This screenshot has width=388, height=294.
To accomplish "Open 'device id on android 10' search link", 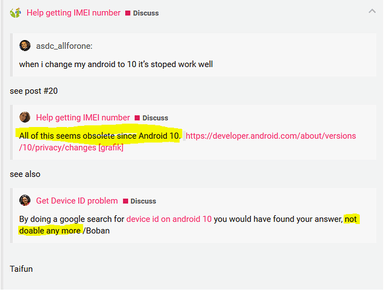I will (169, 219).
